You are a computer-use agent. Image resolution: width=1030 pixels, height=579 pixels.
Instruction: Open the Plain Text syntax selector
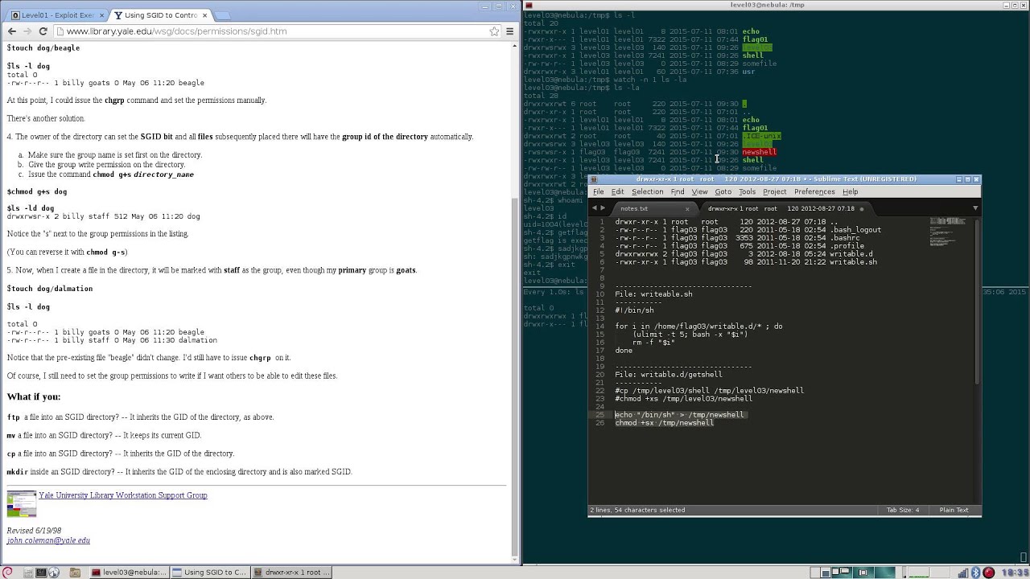954,510
